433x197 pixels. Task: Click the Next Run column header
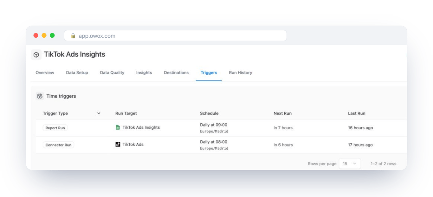283,113
